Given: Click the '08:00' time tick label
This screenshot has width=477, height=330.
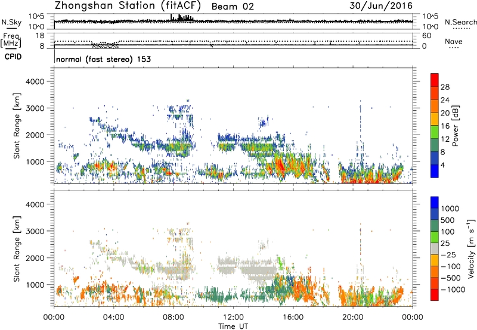Looking at the screenshot, I should [x=174, y=317].
